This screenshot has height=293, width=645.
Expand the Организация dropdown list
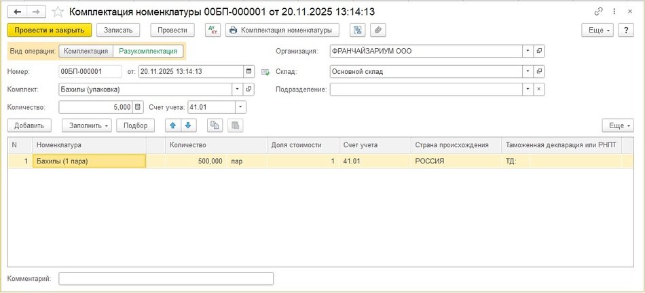pyautogui.click(x=527, y=51)
